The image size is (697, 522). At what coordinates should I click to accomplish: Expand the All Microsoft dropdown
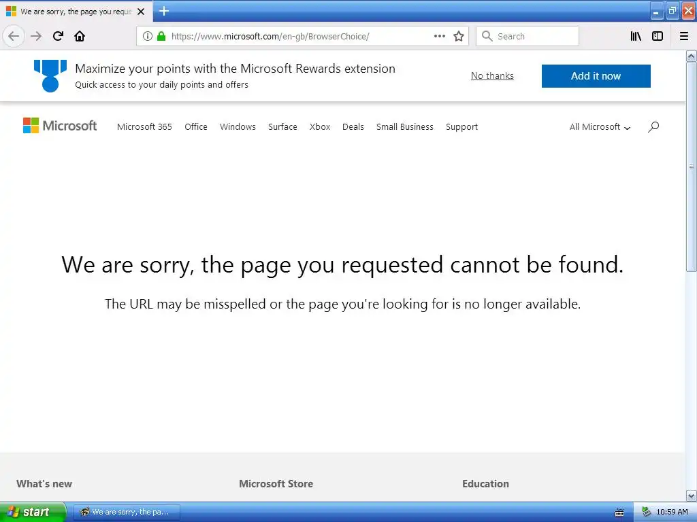tap(600, 127)
